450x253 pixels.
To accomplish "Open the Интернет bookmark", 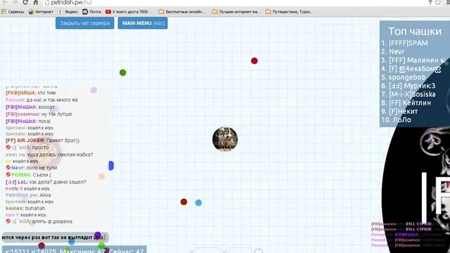I will (x=41, y=12).
